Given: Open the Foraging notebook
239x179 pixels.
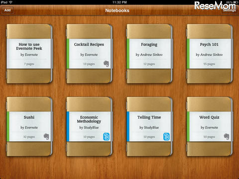Looking at the screenshot, I should point(149,54).
